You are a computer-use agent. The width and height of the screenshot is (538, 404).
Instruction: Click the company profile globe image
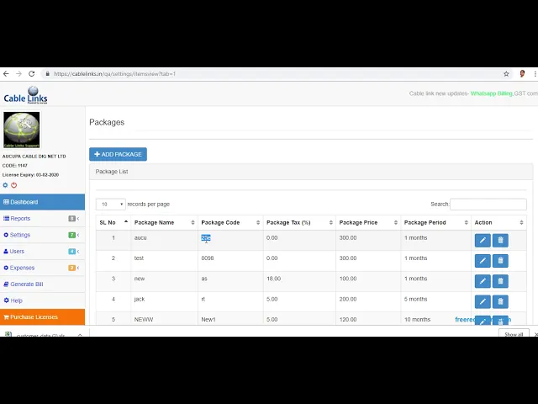pos(22,130)
